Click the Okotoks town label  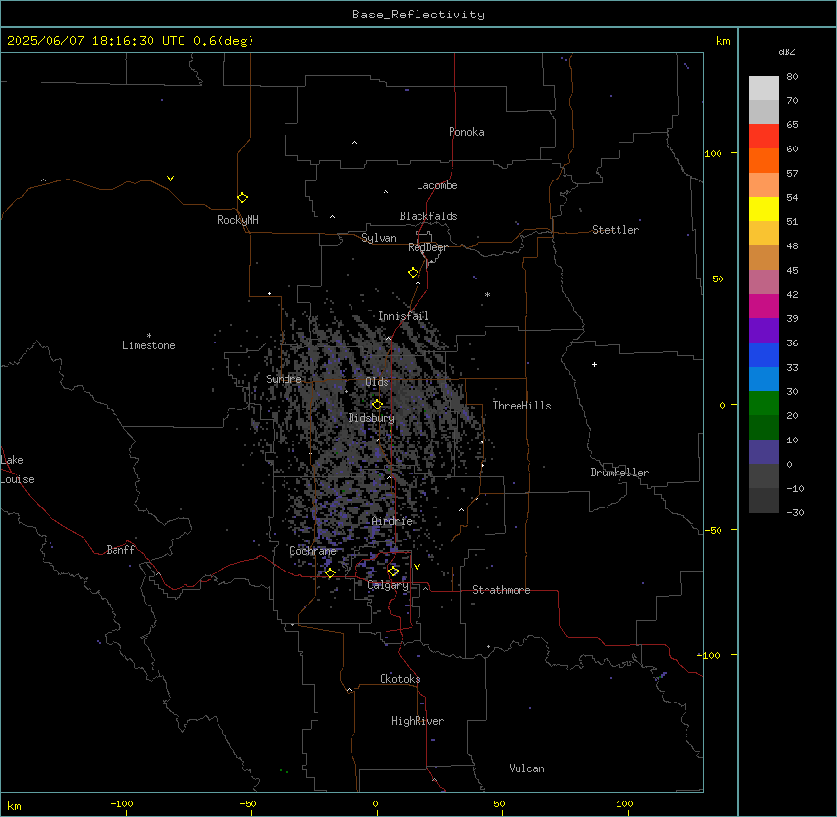(x=400, y=679)
